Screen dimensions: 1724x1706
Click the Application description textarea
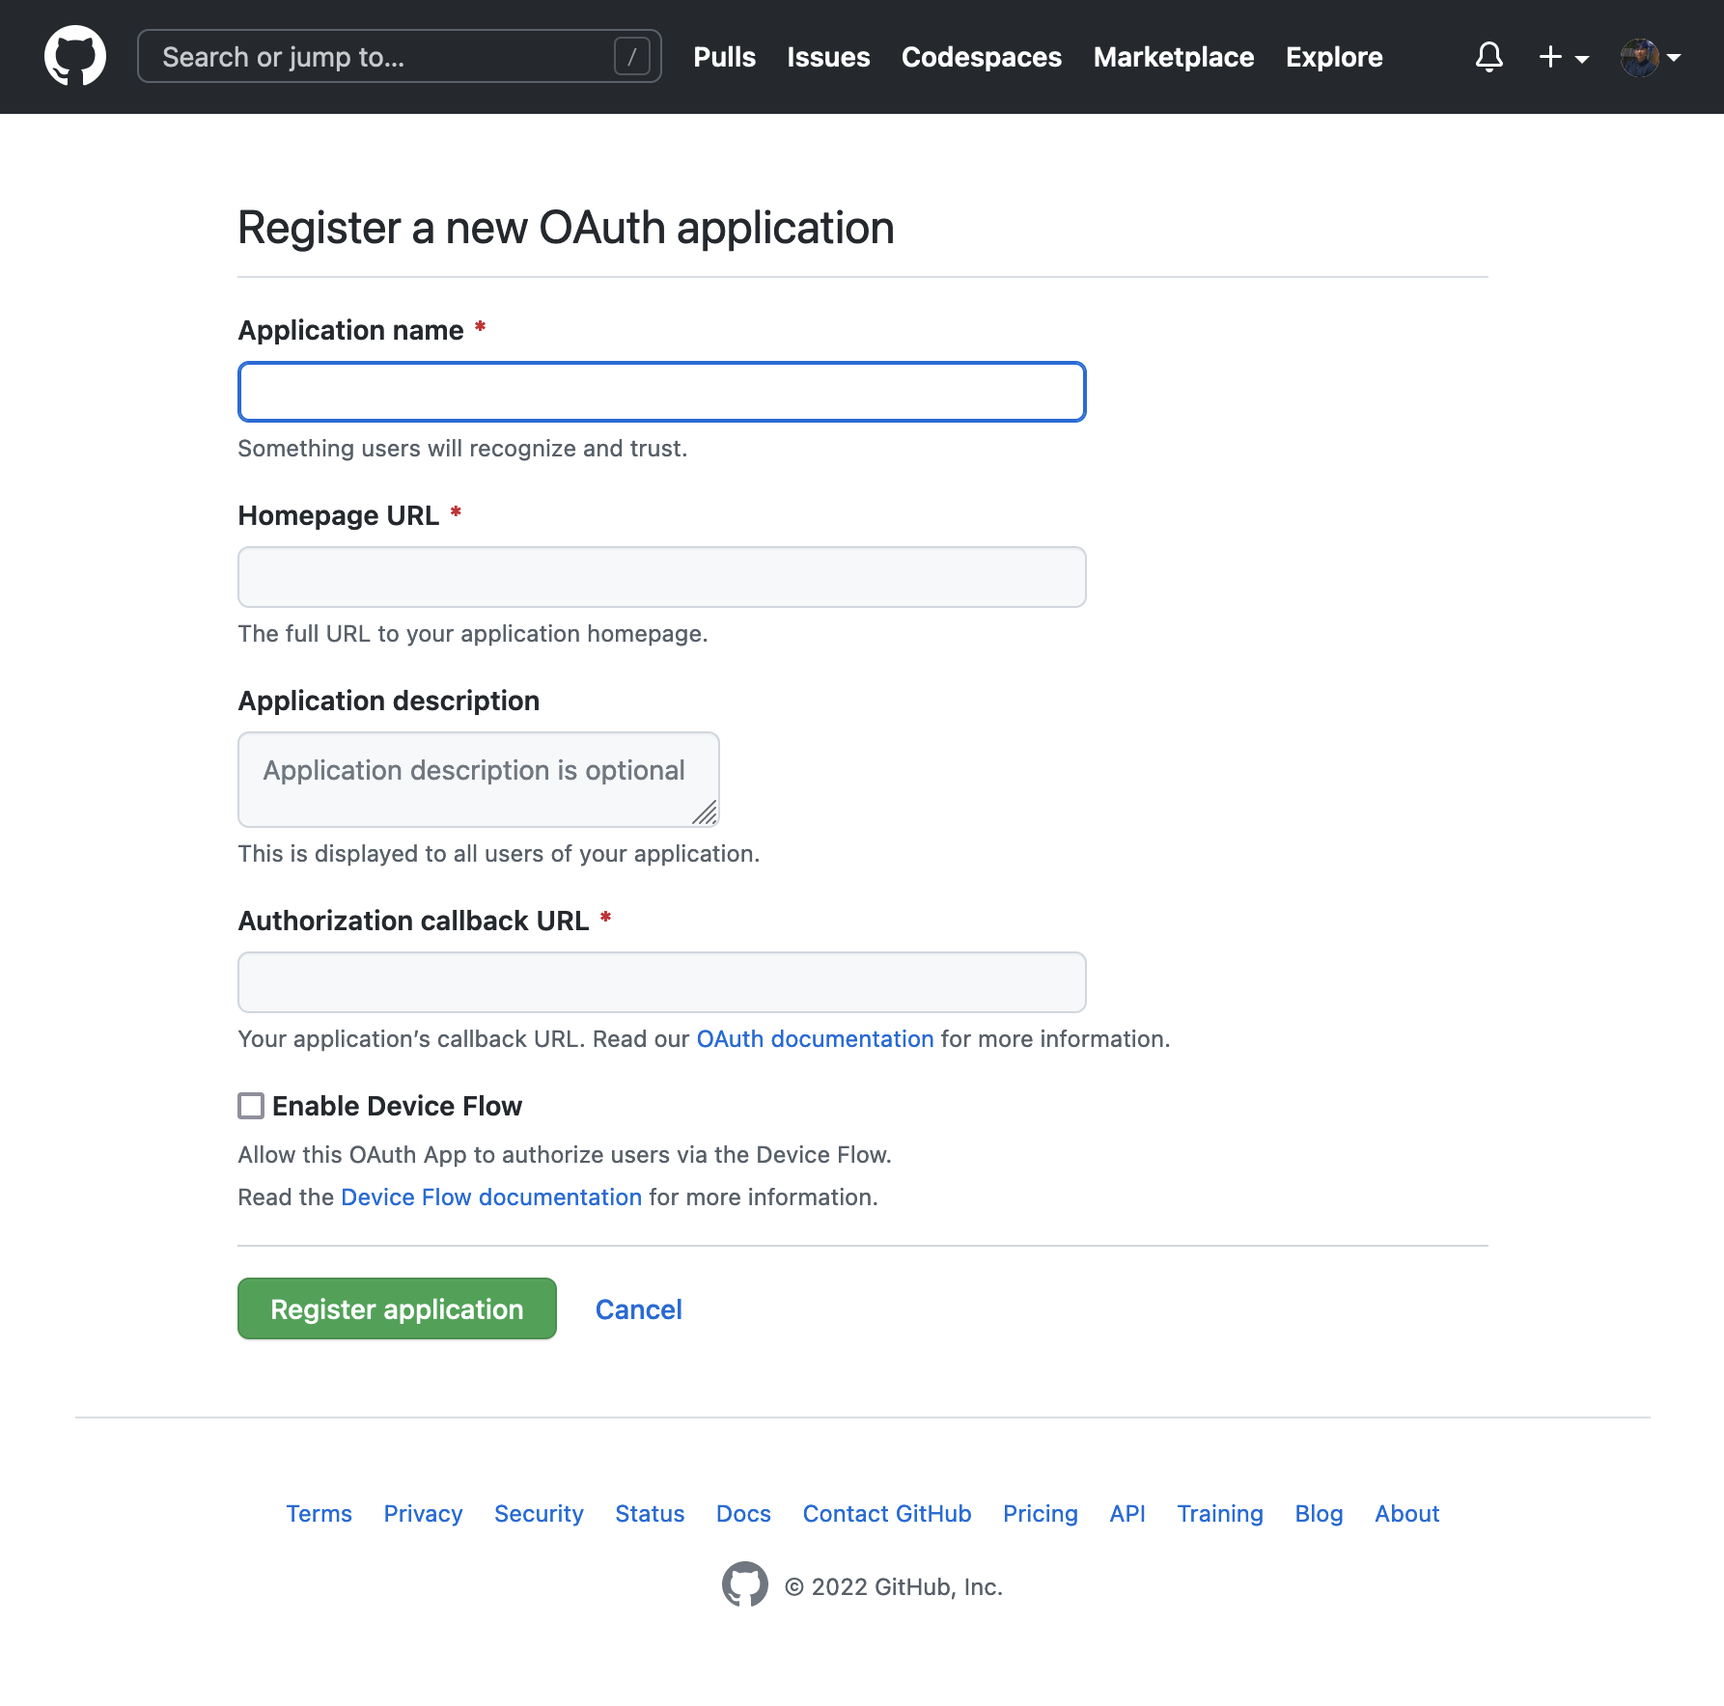tap(479, 780)
